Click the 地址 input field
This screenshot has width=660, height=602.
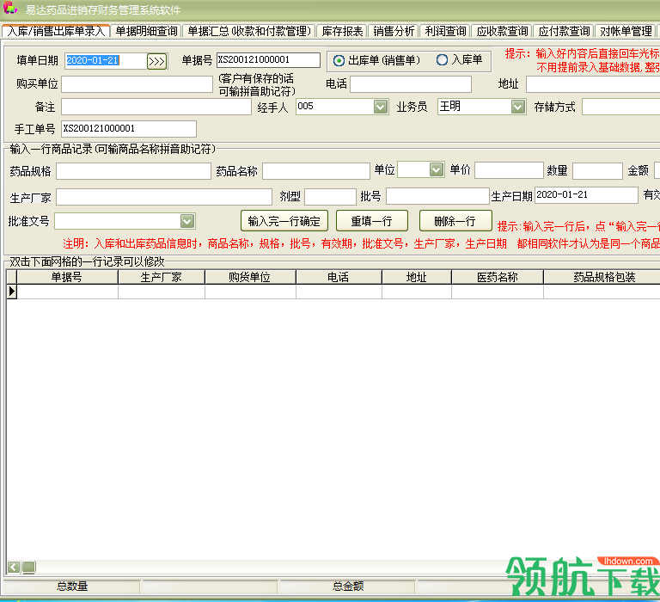point(593,84)
